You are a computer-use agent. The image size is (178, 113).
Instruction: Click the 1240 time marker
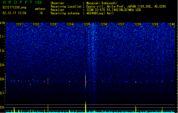[x=171, y=24]
